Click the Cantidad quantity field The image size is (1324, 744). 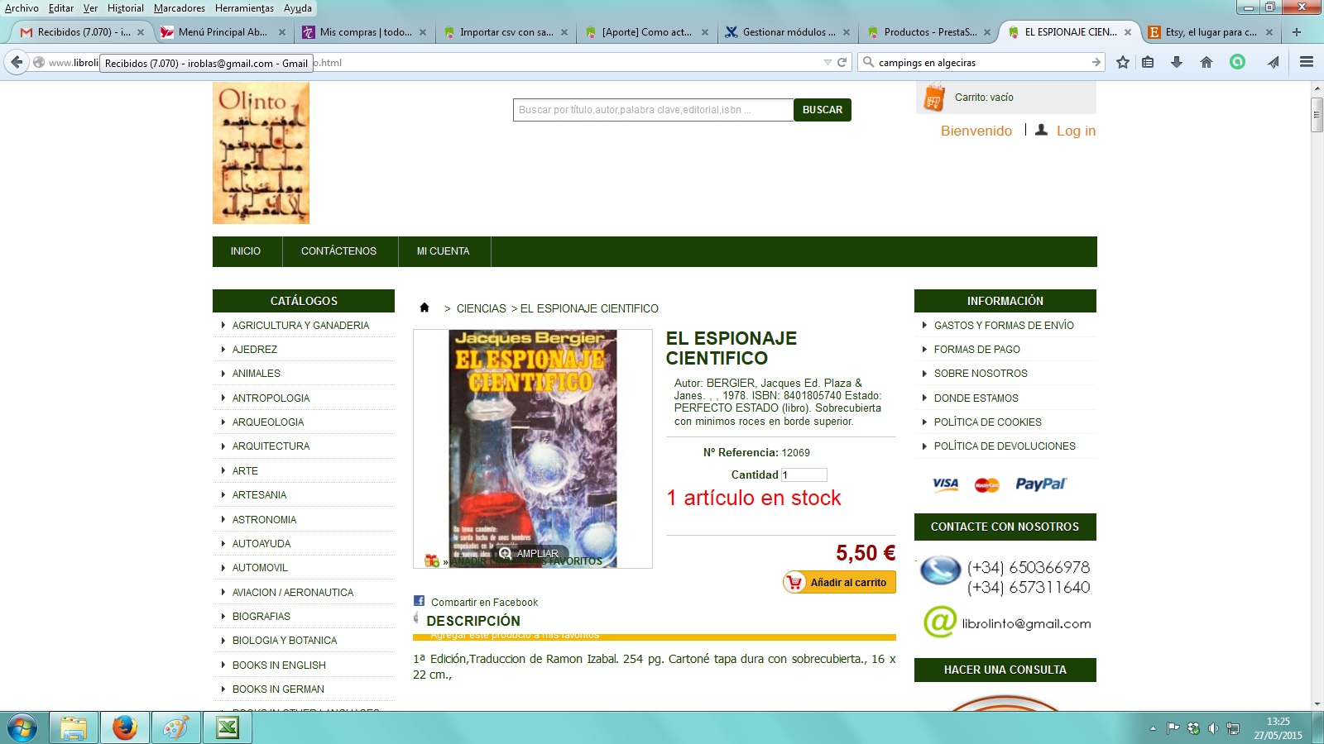coord(804,475)
